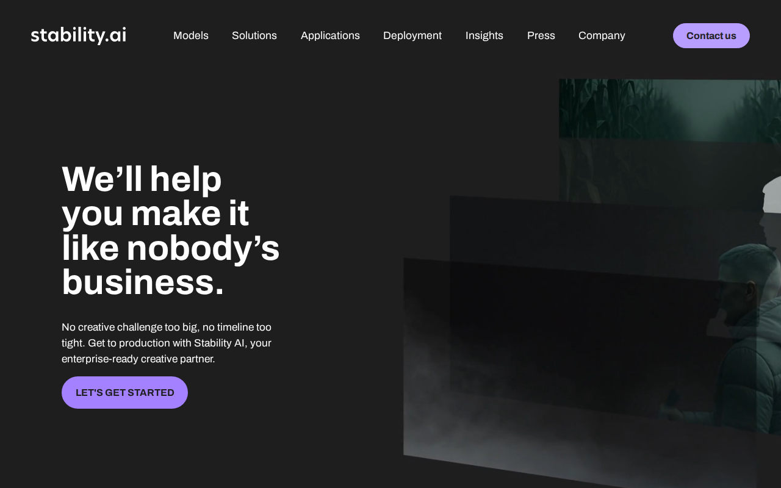Screen dimensions: 781x488
Task: Click the stability.ai logo
Action: pos(79,35)
